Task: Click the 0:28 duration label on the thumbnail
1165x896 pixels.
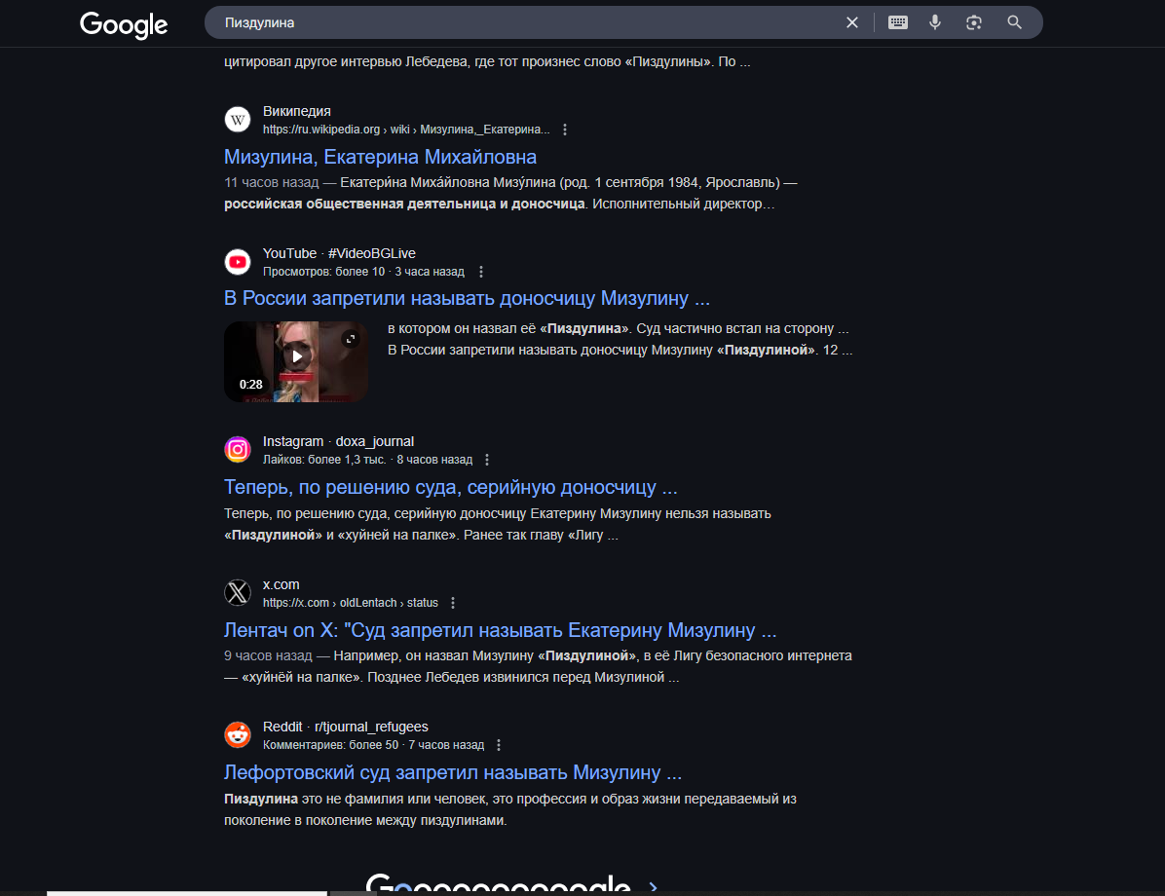Action: point(251,385)
